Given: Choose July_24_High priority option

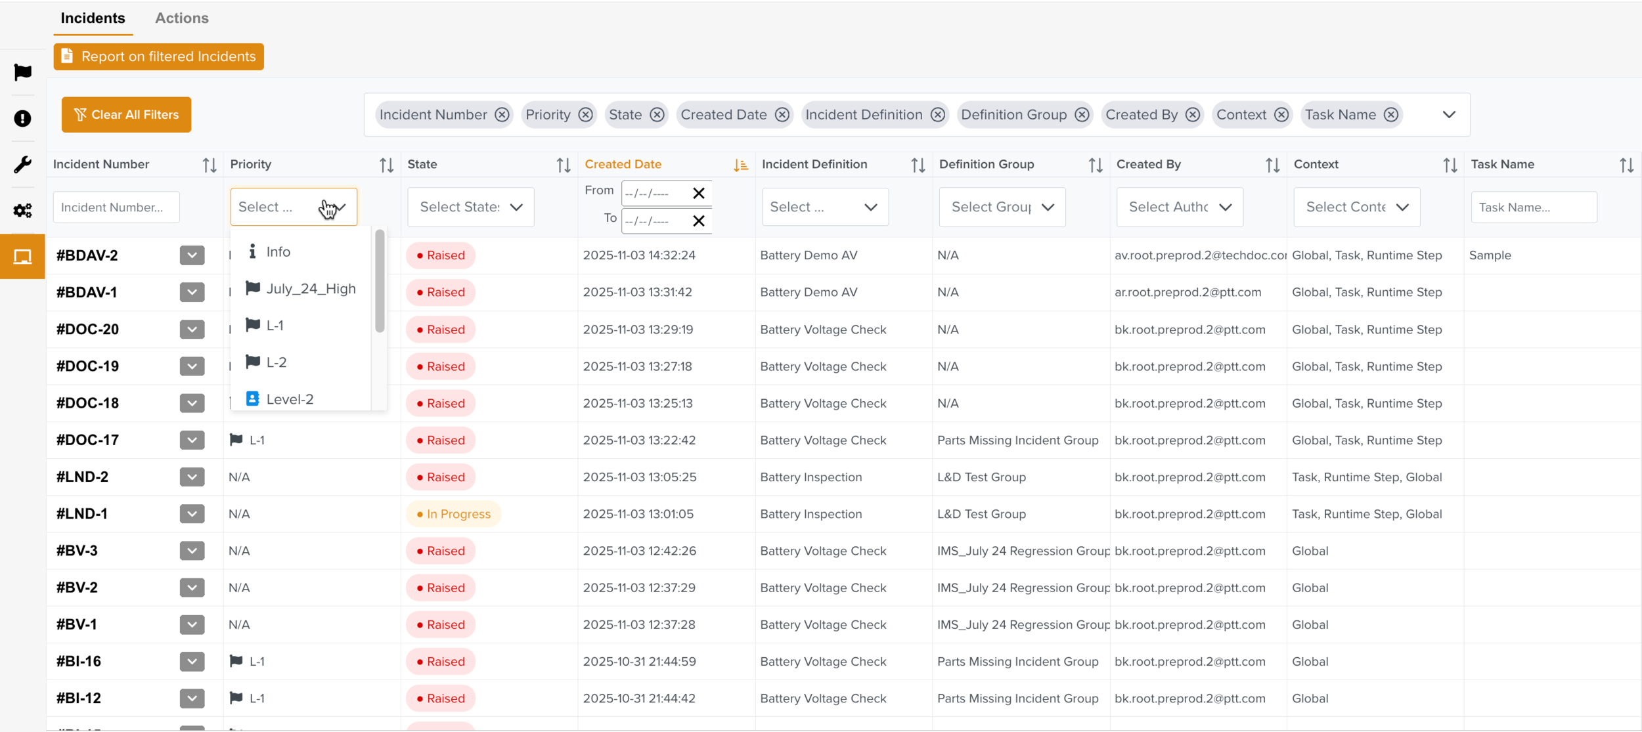Looking at the screenshot, I should pyautogui.click(x=310, y=289).
